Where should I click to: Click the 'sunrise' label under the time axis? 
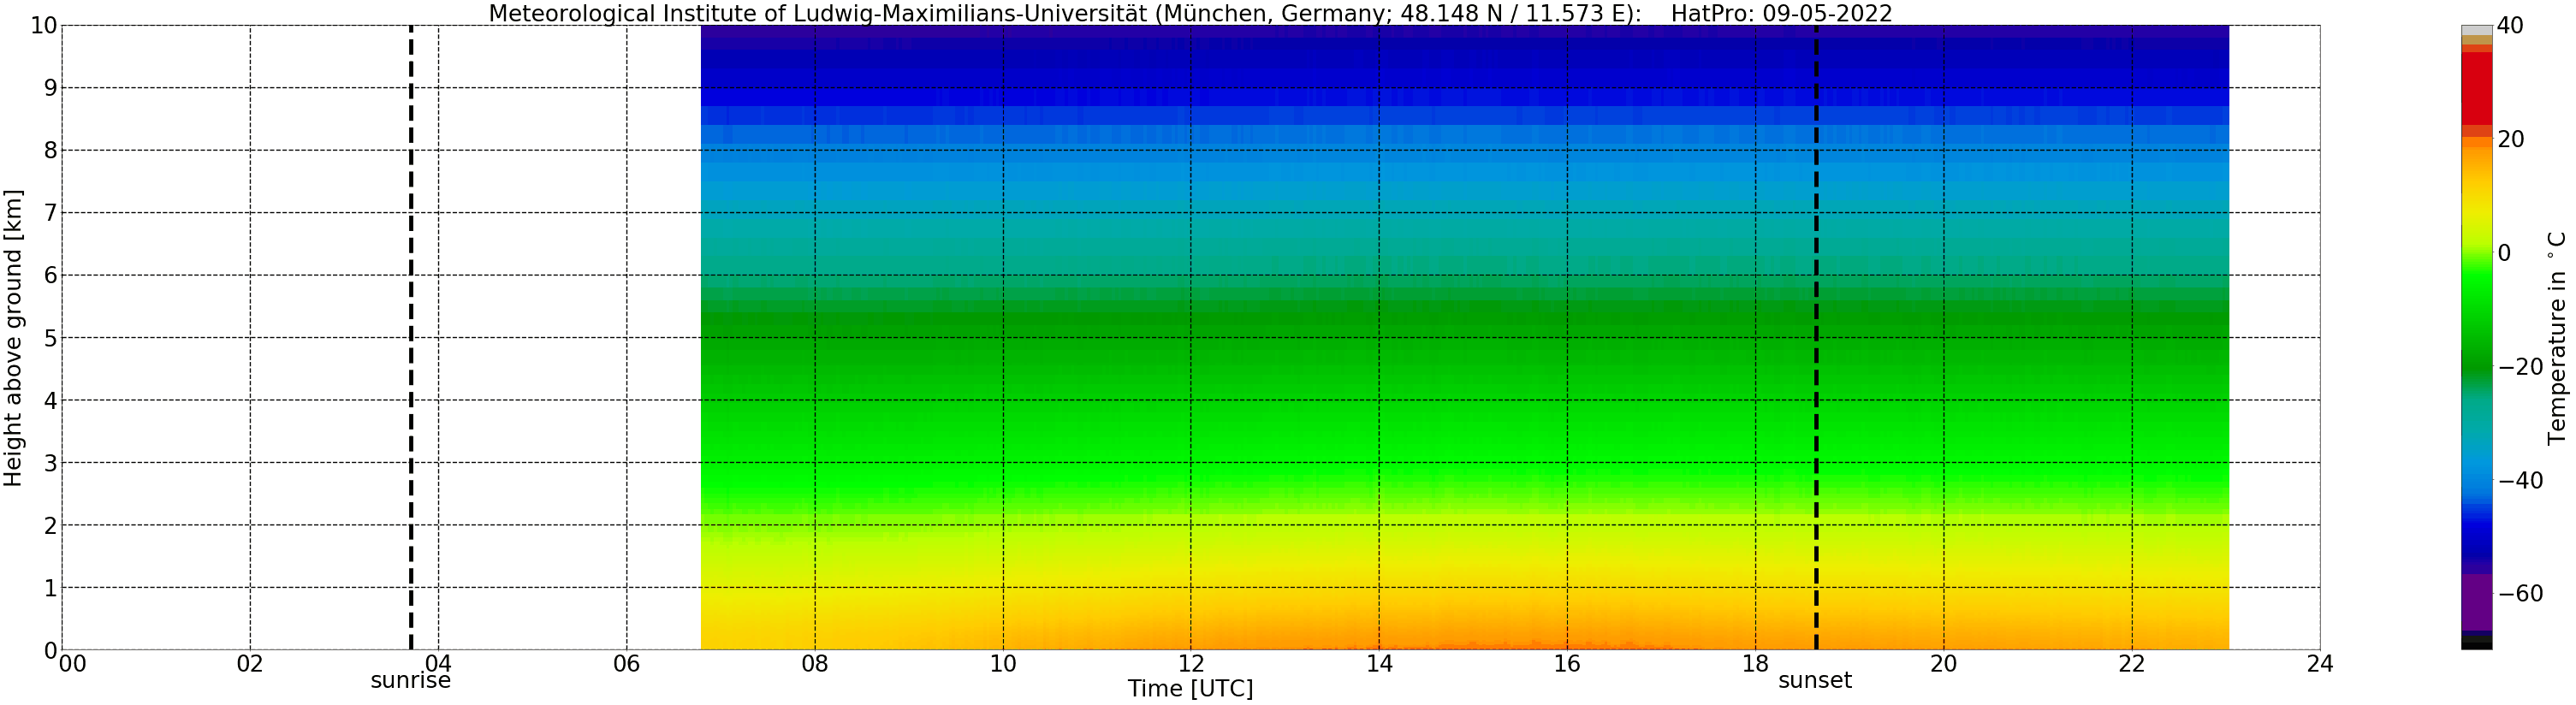[411, 681]
